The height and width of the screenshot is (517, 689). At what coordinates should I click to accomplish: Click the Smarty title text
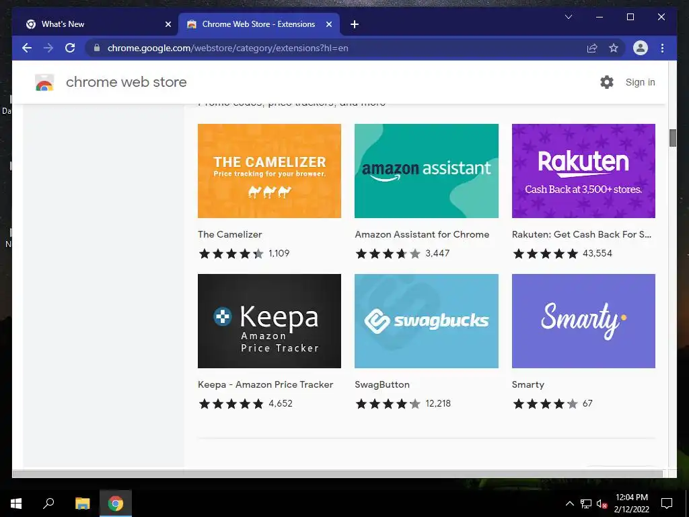click(528, 384)
